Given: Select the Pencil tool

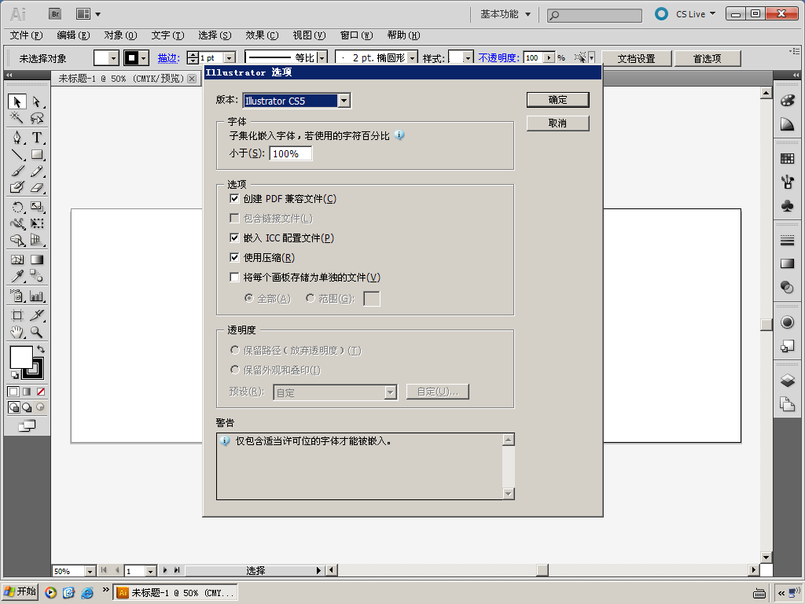Looking at the screenshot, I should [x=36, y=171].
